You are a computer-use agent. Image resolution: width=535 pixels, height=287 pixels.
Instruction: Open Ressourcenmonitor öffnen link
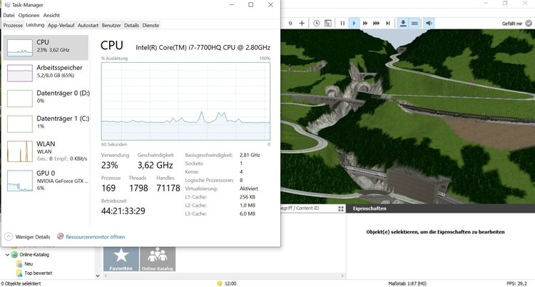(x=95, y=236)
